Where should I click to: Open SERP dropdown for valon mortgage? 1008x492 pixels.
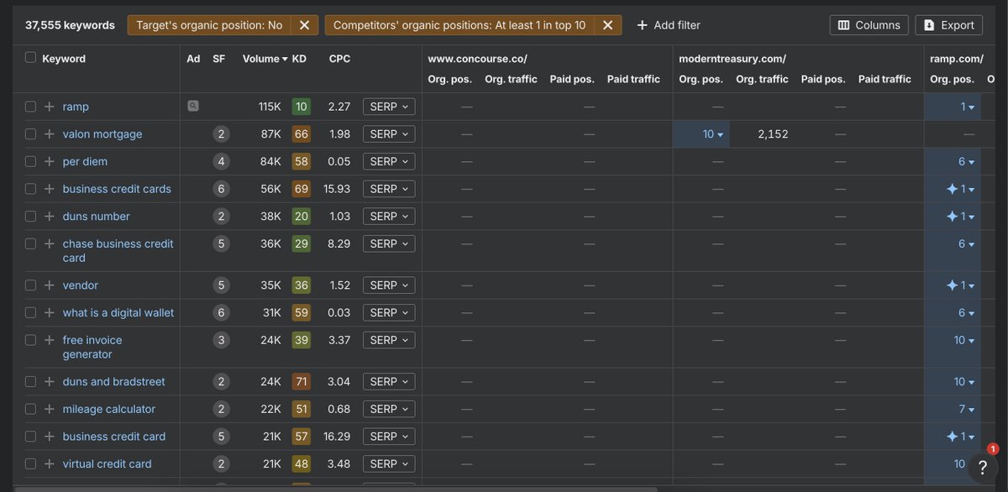pos(389,134)
